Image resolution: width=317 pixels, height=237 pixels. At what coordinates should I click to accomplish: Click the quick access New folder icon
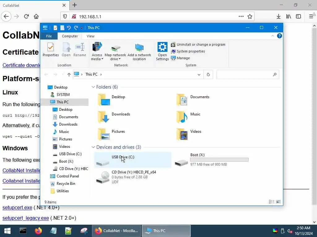[62, 27]
